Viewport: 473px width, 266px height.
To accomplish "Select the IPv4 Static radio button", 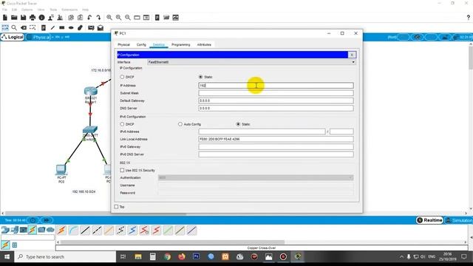I will (x=200, y=77).
